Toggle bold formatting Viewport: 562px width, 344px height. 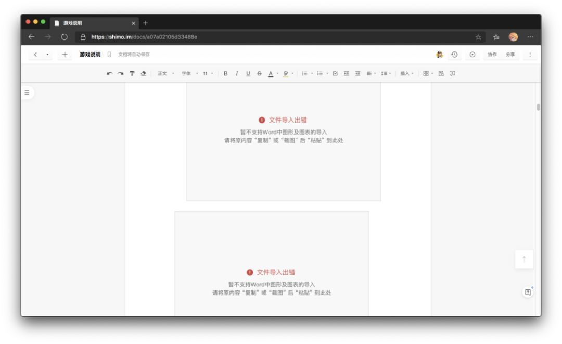click(x=225, y=73)
